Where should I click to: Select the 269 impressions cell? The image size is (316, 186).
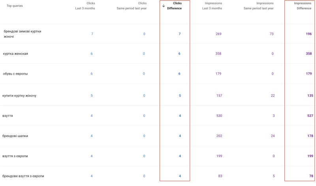[218, 34]
